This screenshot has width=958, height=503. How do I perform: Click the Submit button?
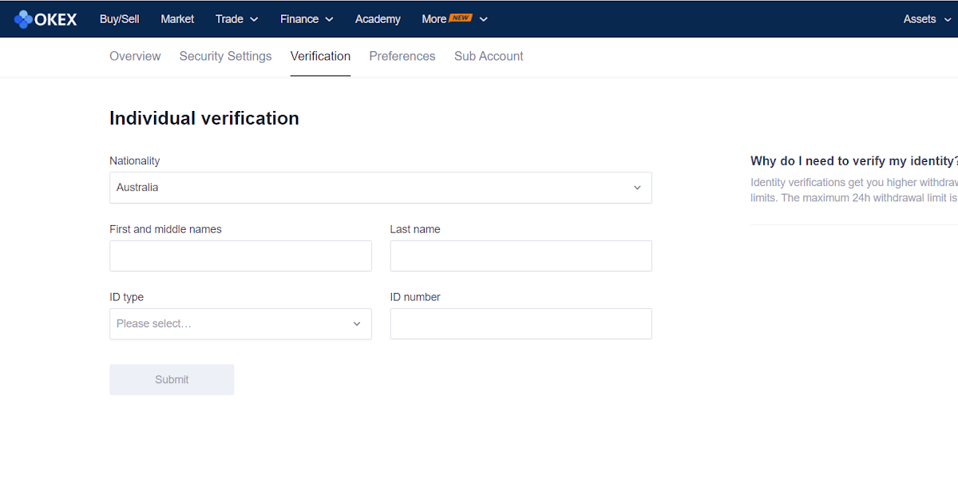click(x=172, y=379)
